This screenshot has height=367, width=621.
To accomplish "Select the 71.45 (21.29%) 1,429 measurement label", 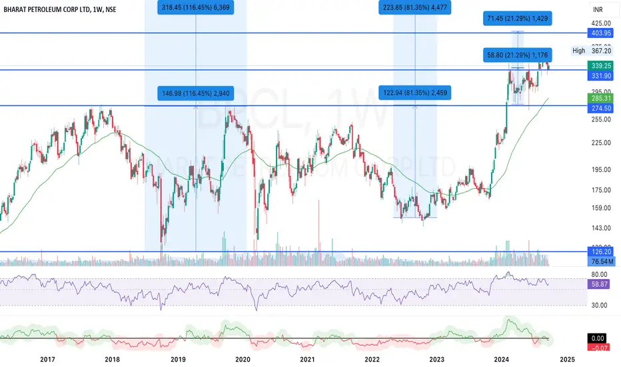I will point(517,19).
